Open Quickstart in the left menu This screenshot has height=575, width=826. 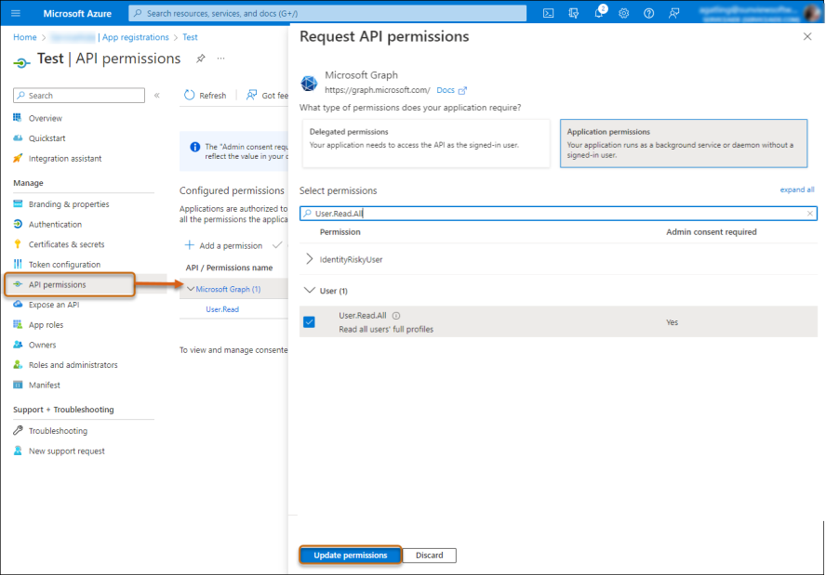click(x=47, y=137)
